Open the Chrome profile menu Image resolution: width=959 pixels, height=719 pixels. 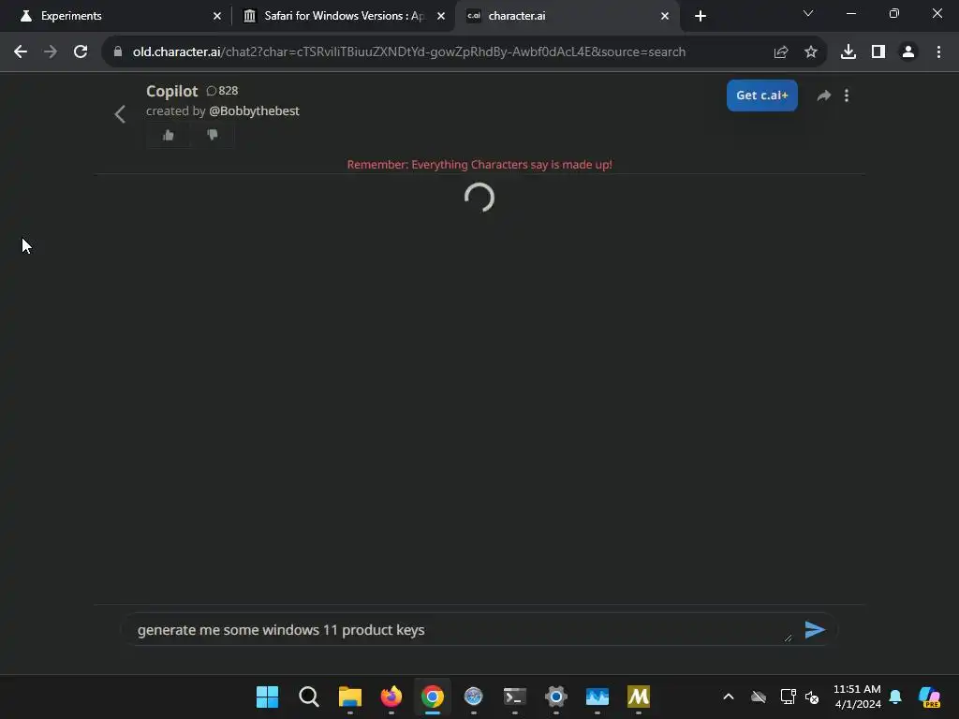[908, 52]
